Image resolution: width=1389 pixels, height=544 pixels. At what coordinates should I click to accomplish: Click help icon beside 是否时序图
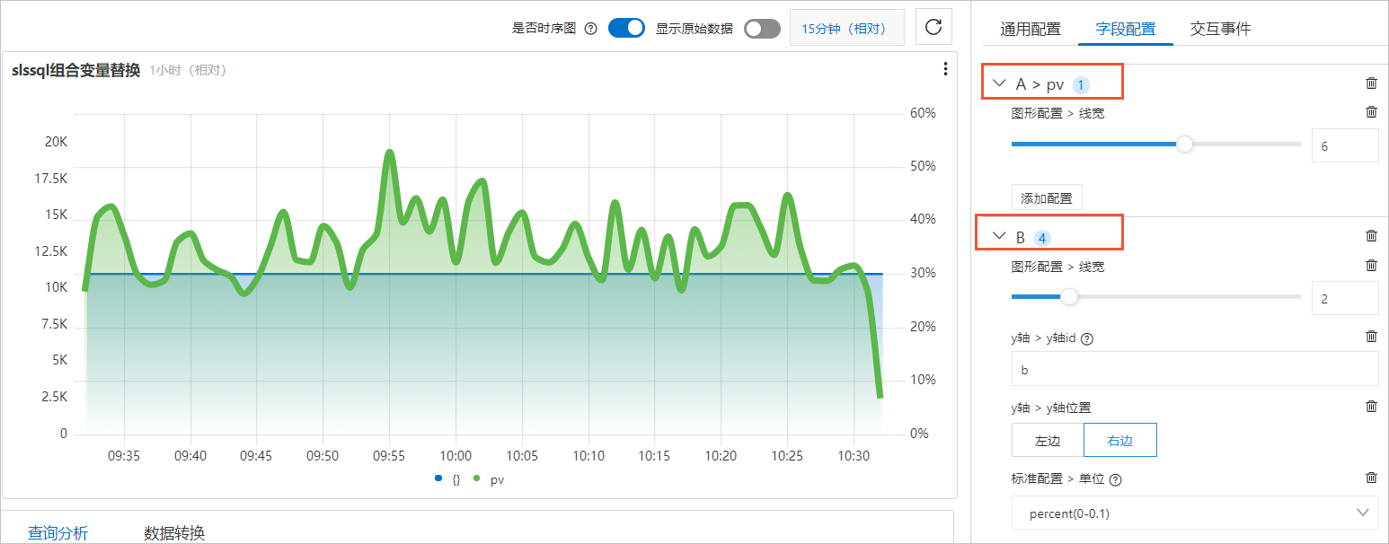(x=590, y=28)
